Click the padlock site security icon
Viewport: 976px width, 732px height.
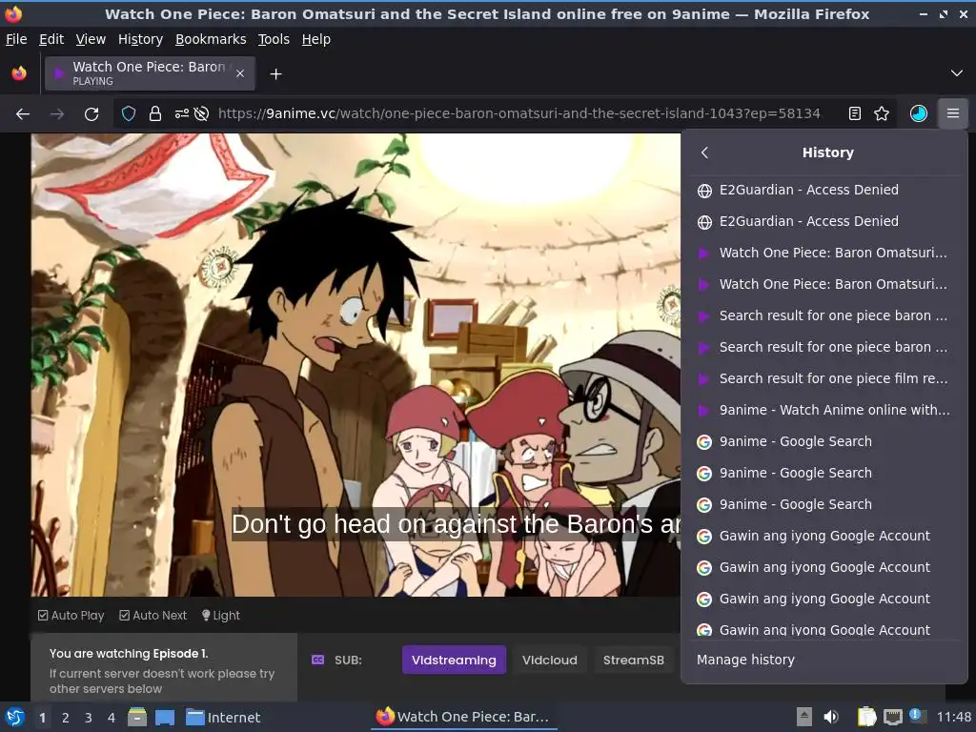pos(155,114)
